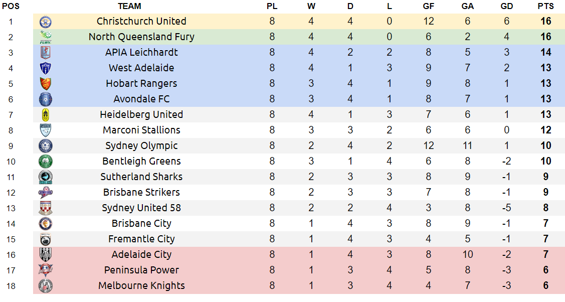Open the Hobart Rangers badge icon
This screenshot has height=302, width=565.
click(x=46, y=84)
